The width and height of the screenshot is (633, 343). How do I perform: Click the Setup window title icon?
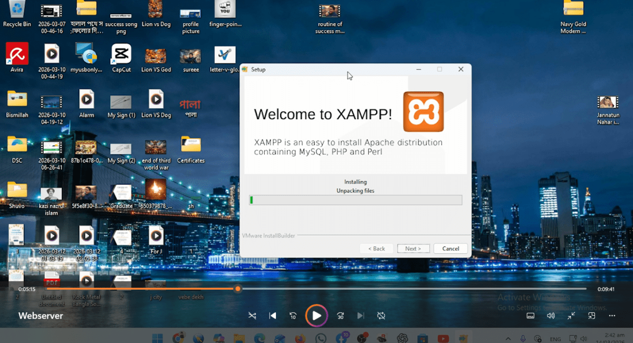tap(245, 69)
